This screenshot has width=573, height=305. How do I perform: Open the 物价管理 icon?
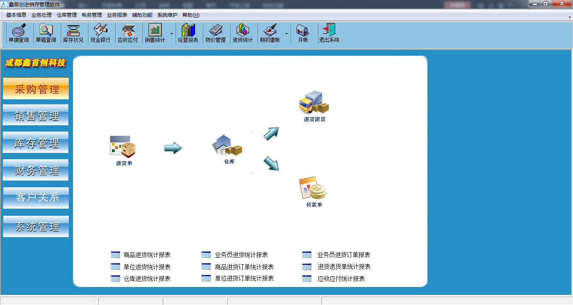point(216,33)
